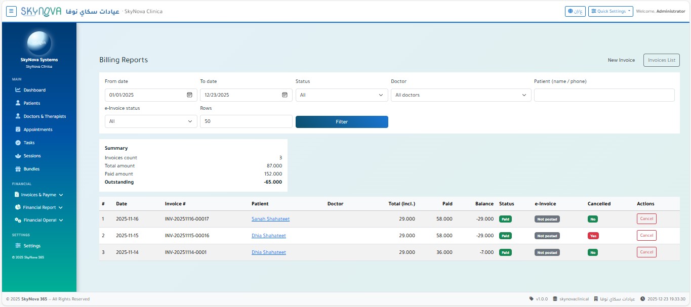The width and height of the screenshot is (691, 307).
Task: Click the Appointments calendar icon in sidebar
Action: point(18,129)
